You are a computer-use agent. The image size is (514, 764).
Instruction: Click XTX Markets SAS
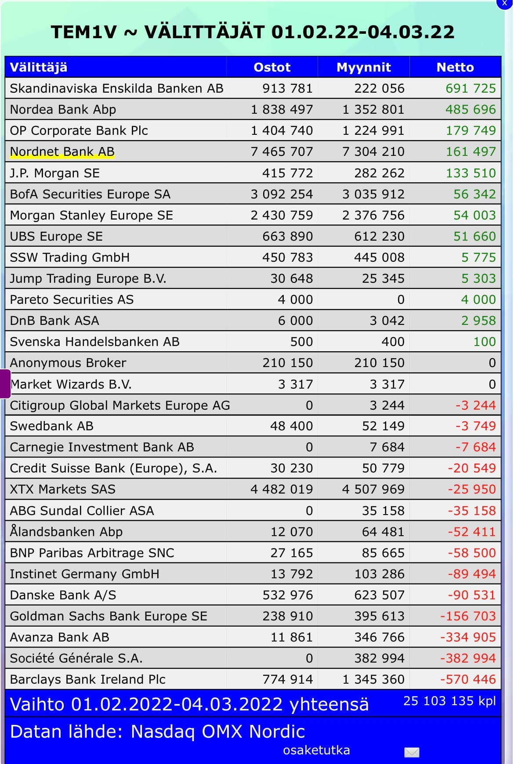(x=62, y=489)
